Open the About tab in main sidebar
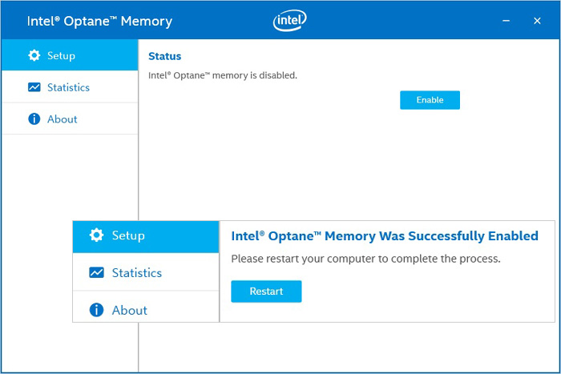This screenshot has width=561, height=374. [70, 119]
